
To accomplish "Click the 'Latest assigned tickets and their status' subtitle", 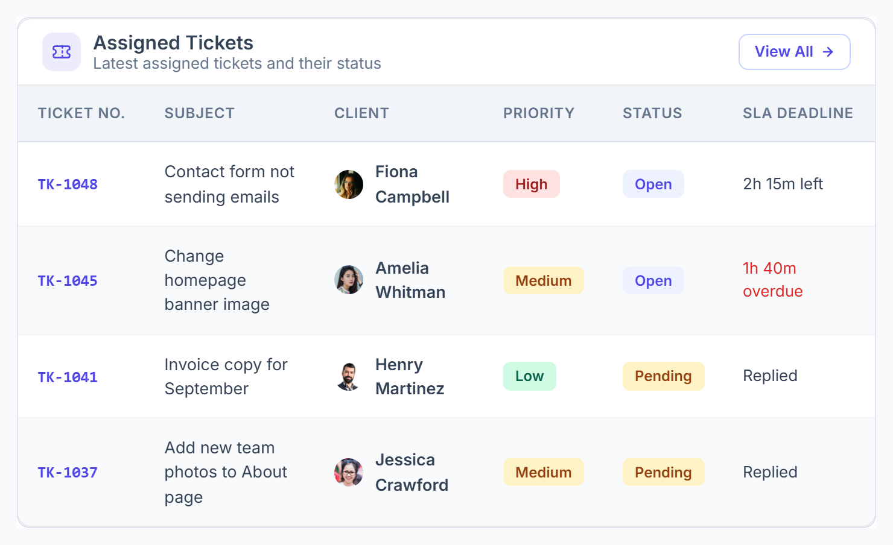I will [237, 63].
